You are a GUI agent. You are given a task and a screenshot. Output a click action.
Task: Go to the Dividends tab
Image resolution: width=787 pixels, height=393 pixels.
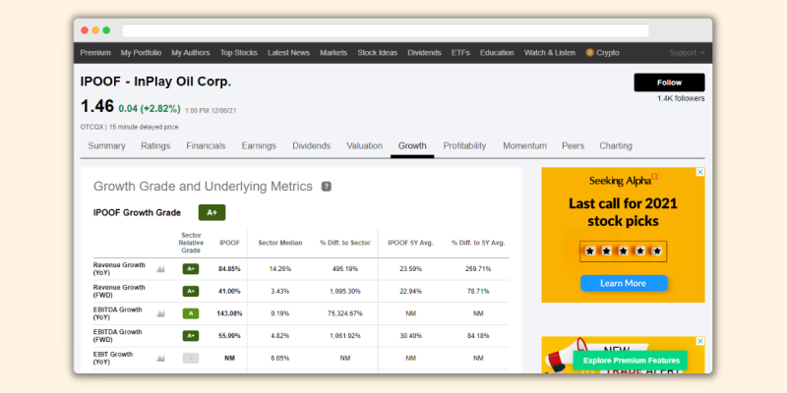point(312,145)
